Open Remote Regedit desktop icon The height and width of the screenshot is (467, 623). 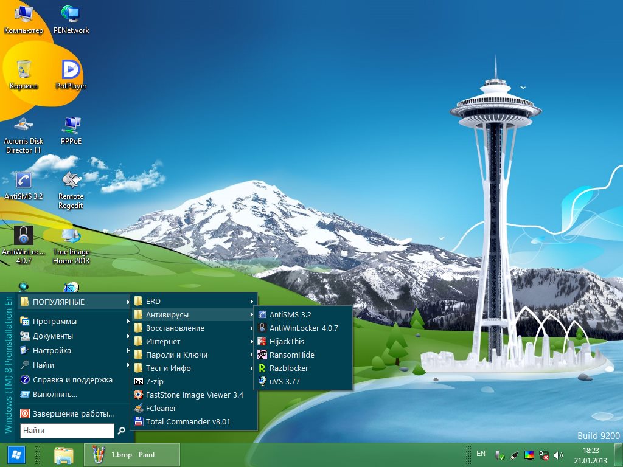71,190
